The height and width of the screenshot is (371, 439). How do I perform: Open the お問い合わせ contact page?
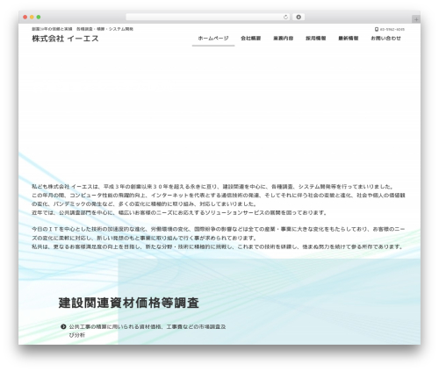[x=385, y=39]
